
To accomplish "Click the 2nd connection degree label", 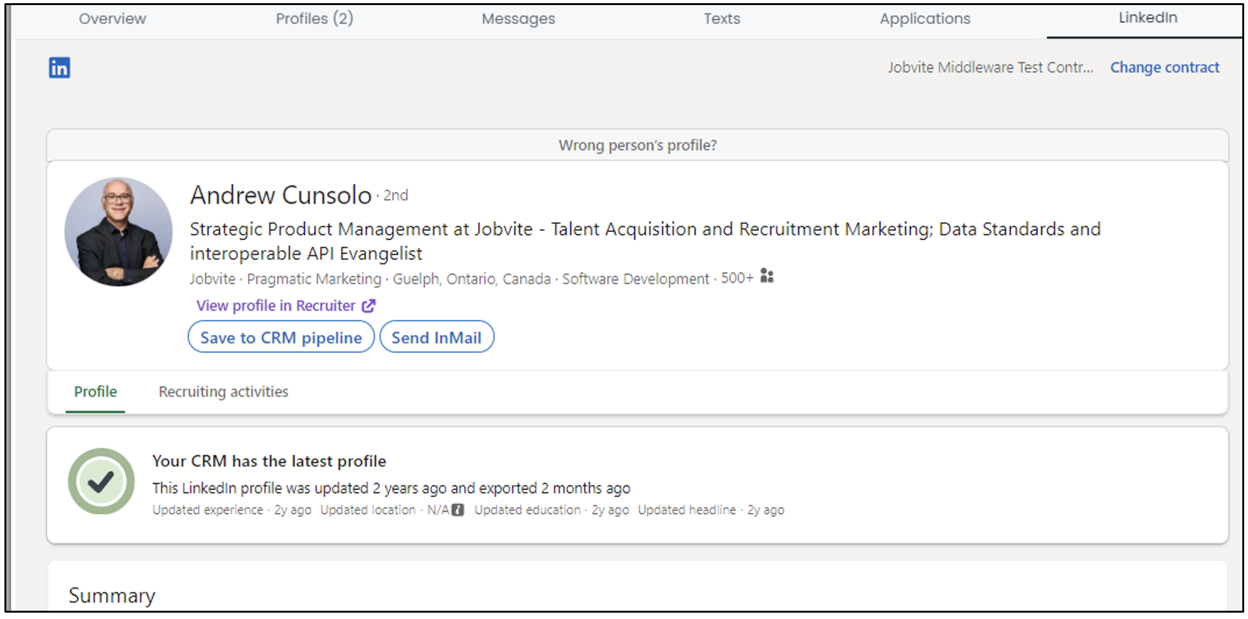I will pyautogui.click(x=395, y=196).
